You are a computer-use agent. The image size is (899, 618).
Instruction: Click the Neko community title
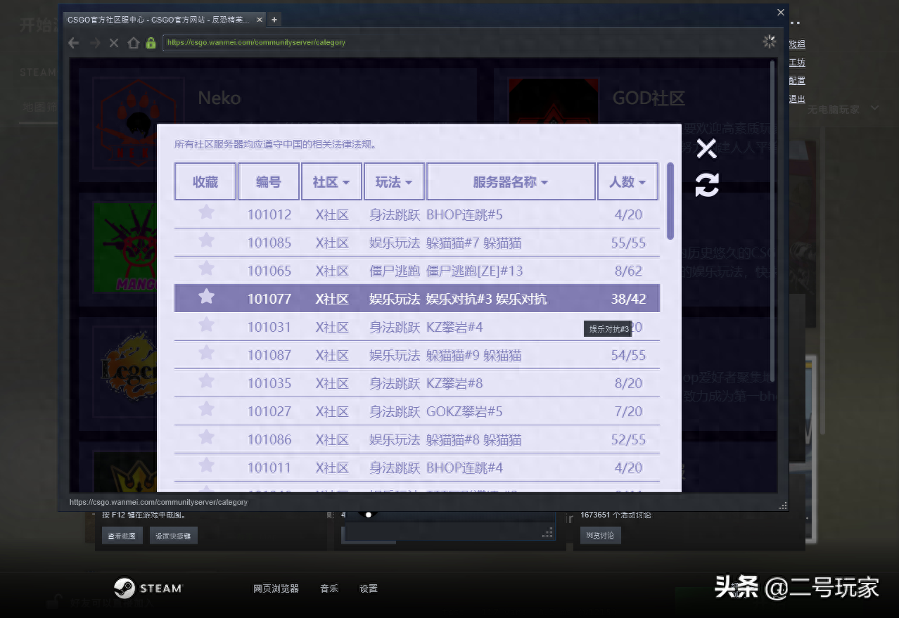click(x=219, y=98)
